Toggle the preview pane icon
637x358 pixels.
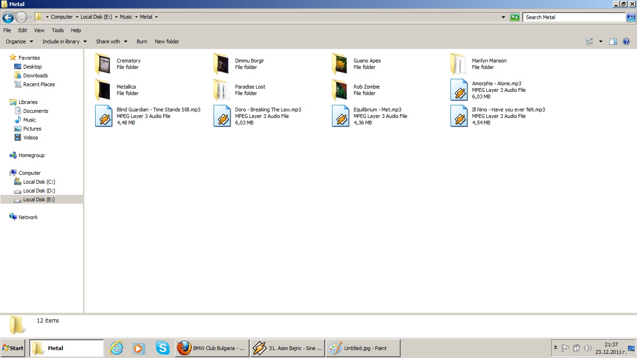613,41
